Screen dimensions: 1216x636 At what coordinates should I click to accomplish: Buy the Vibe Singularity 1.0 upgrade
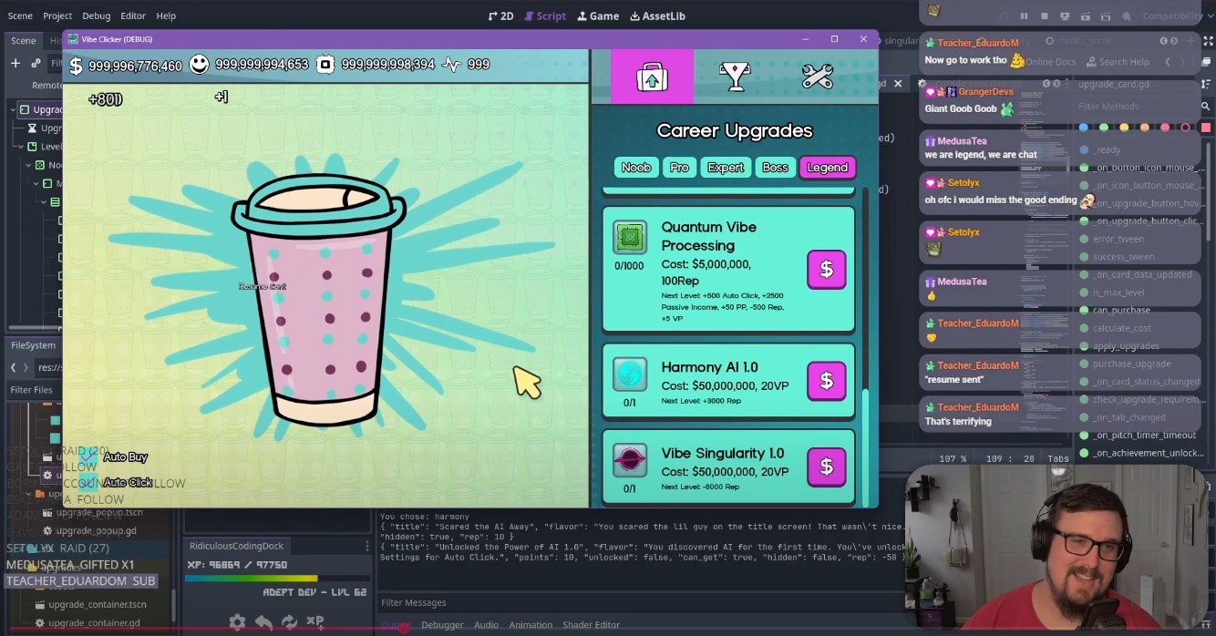point(827,467)
